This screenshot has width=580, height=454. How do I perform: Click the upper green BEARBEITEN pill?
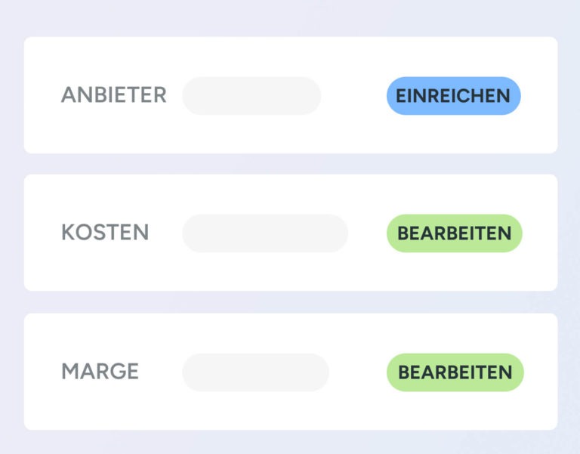point(454,233)
